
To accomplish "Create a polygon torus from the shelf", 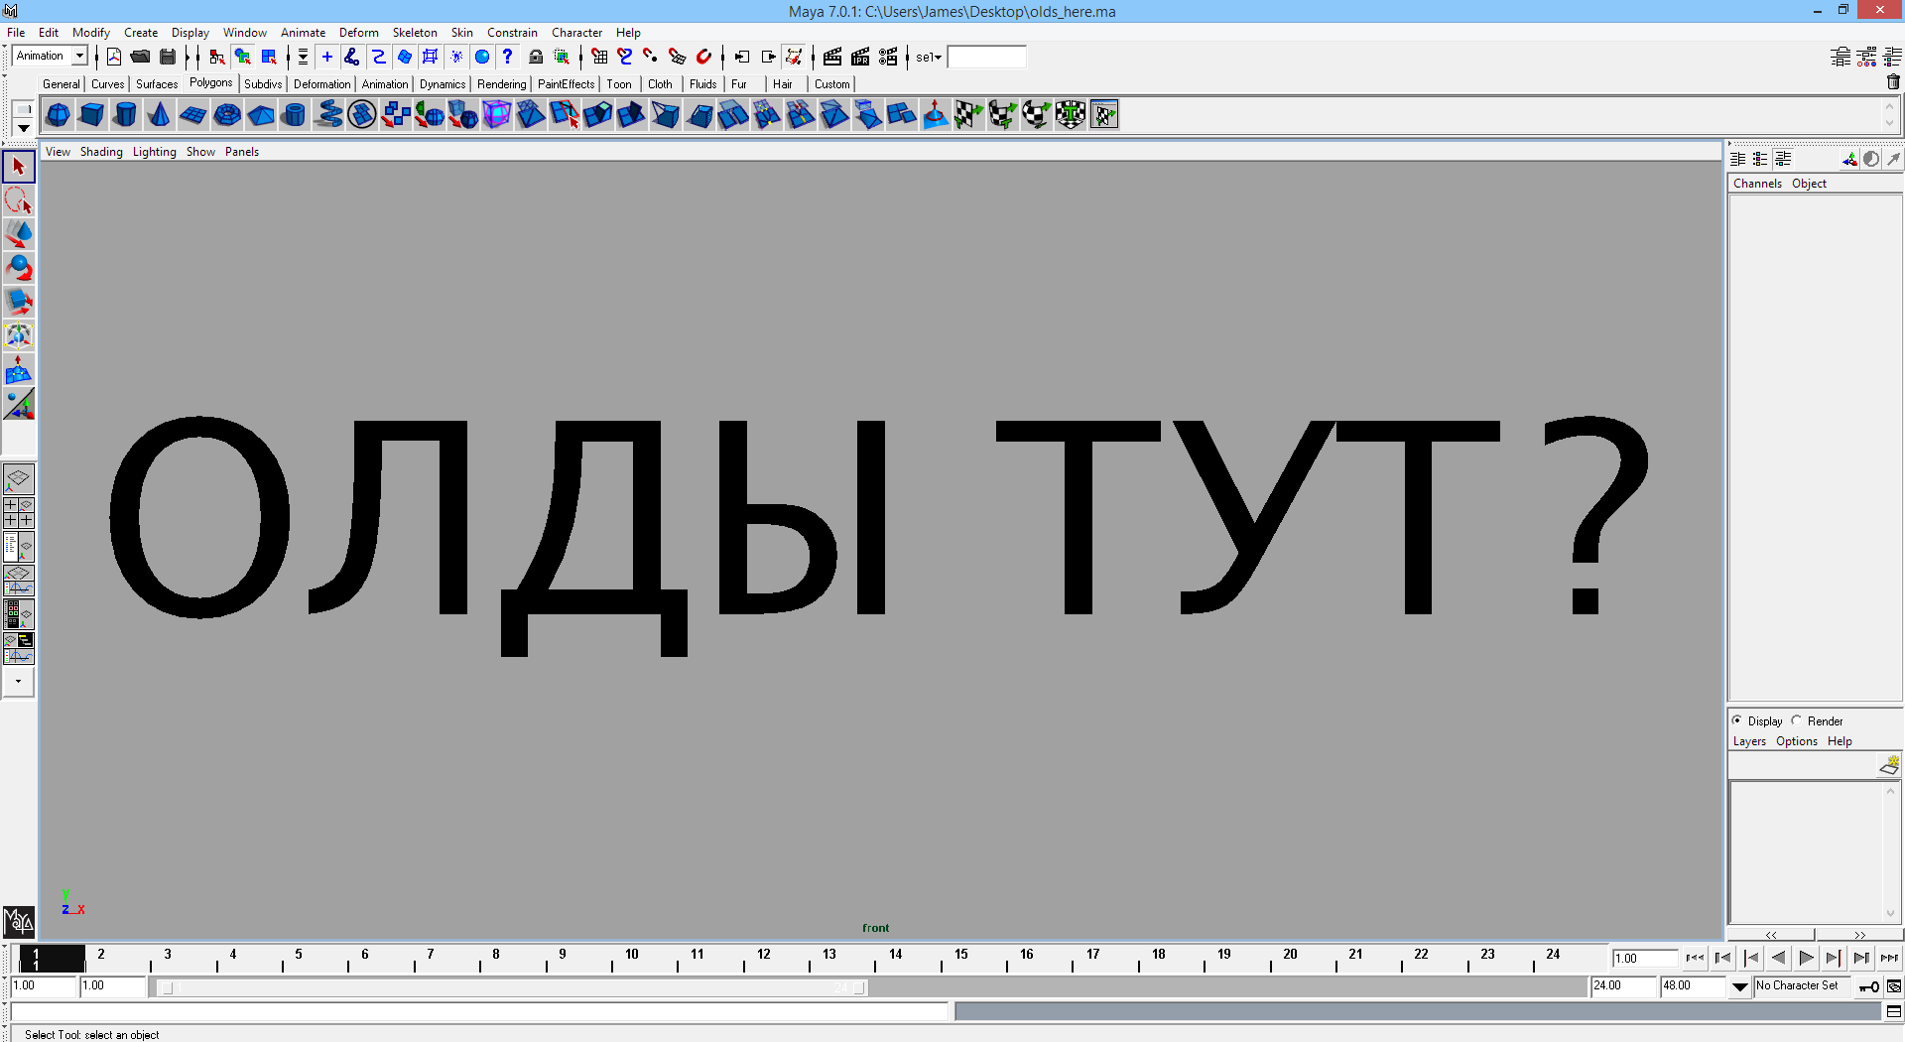I will pos(227,115).
